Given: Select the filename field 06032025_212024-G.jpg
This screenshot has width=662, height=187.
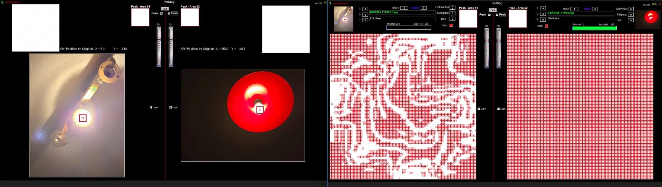Looking at the screenshot, I should pos(402,12).
